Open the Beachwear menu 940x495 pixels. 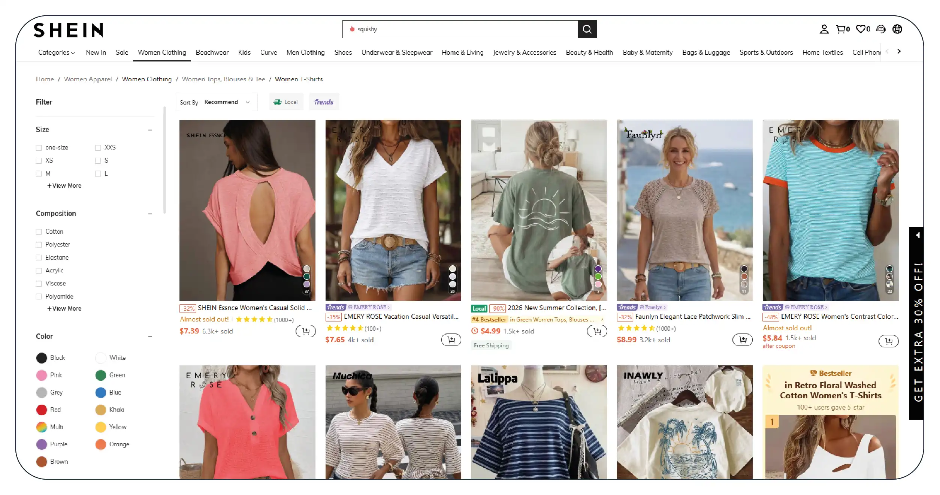(212, 52)
